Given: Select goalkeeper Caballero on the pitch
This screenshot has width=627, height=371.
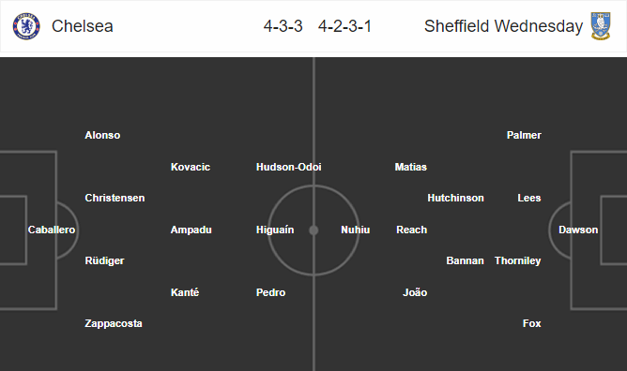Looking at the screenshot, I should click(52, 230).
